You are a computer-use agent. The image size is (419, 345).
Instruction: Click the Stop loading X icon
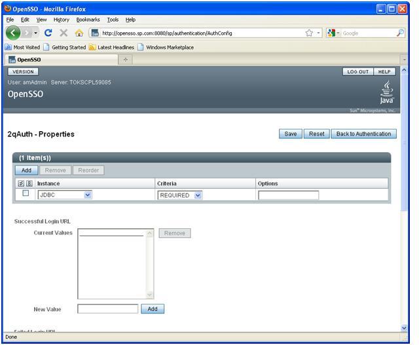(x=64, y=33)
